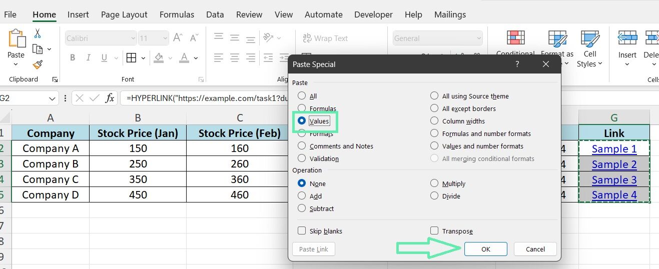Click the Conditional Formatting icon

(515, 38)
